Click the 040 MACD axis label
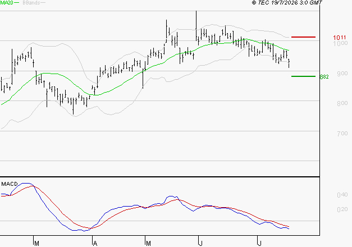 (x=342, y=195)
